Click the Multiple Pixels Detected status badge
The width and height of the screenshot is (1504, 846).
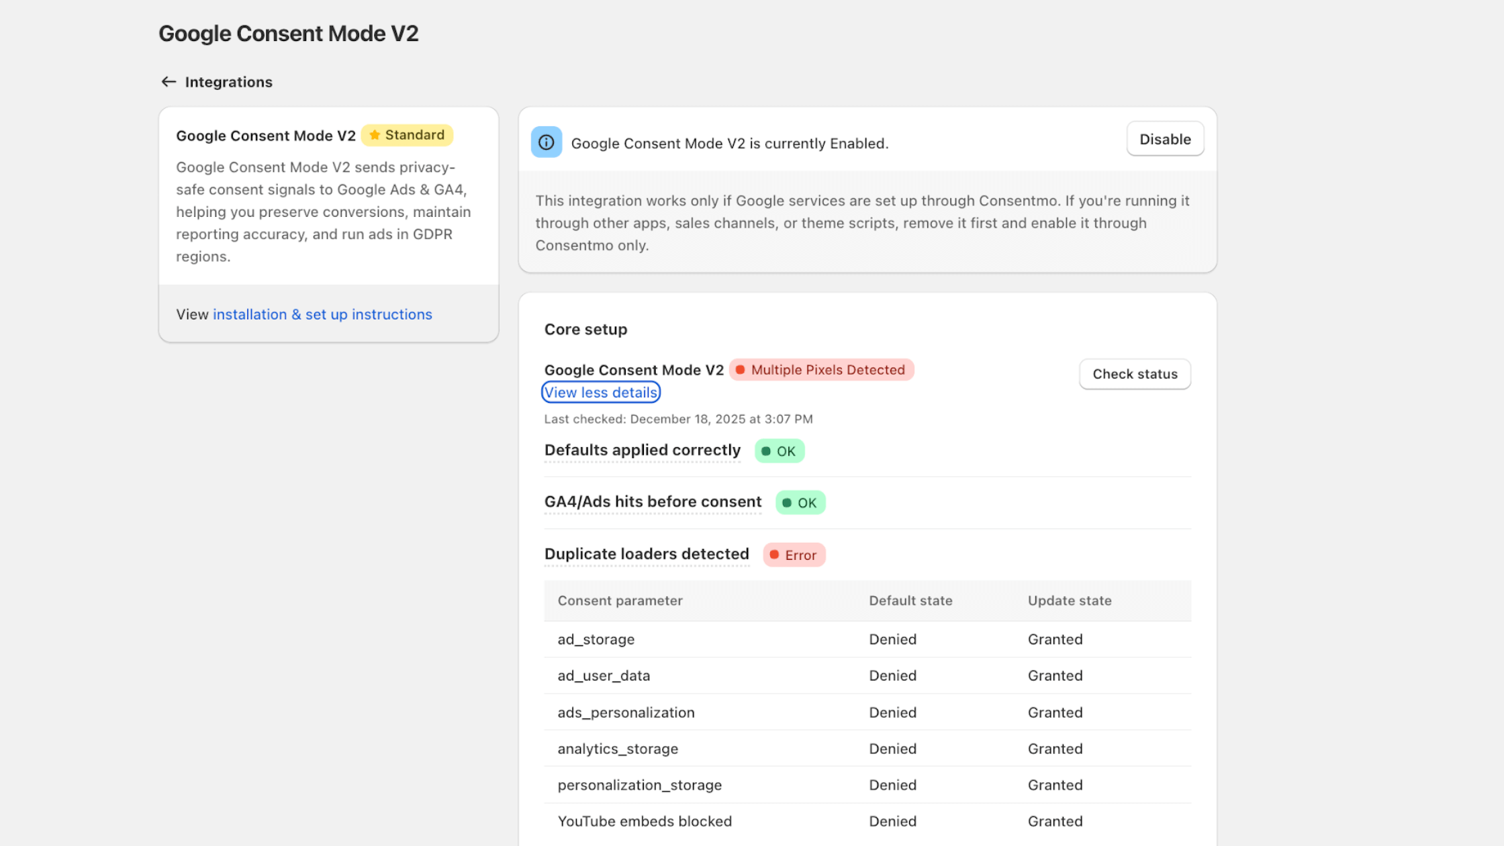point(821,369)
